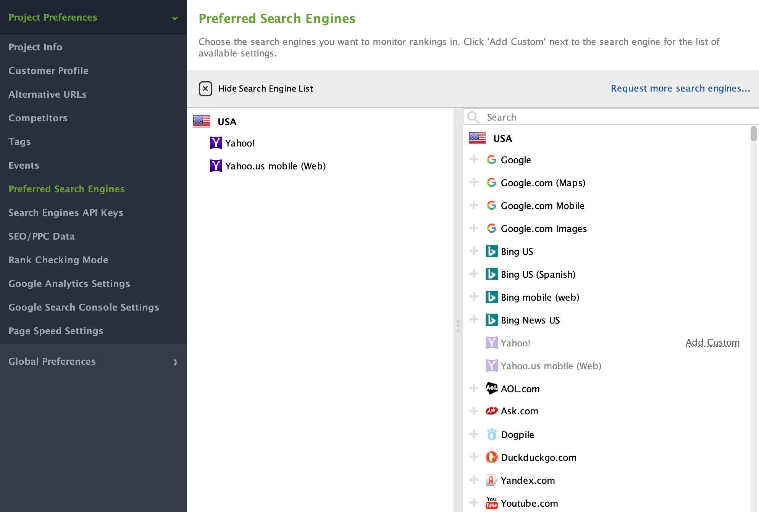Click the Yandex logo icon
Screen dimensions: 759x512
click(491, 480)
